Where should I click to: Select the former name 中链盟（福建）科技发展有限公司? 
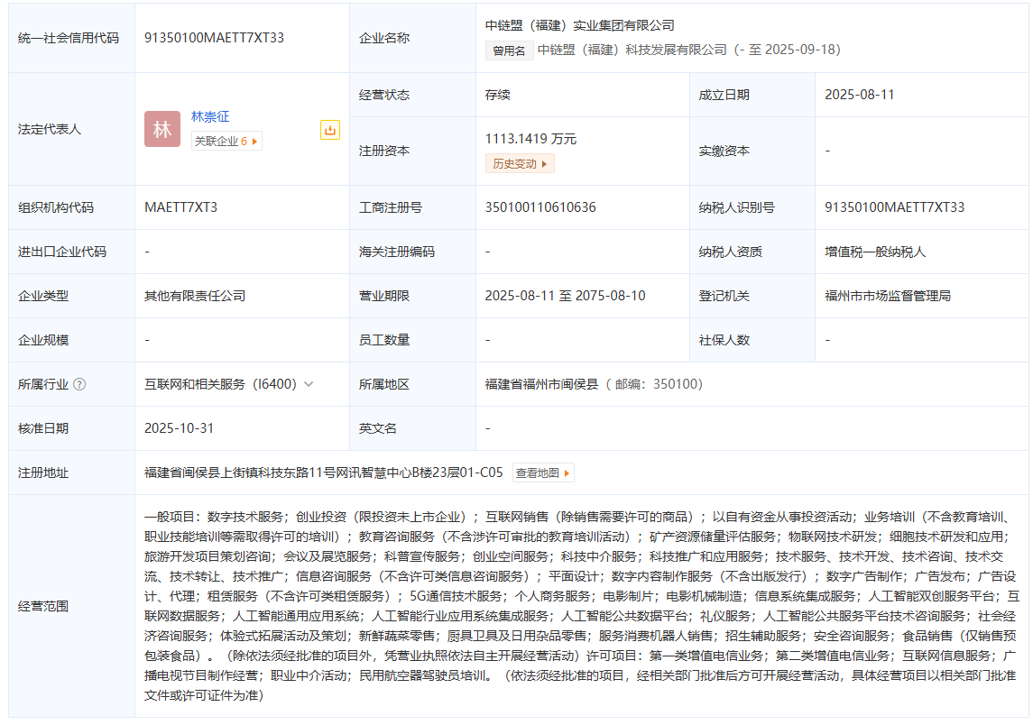pyautogui.click(x=632, y=50)
